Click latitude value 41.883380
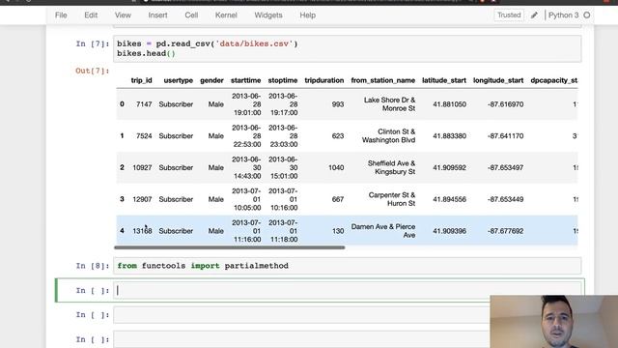Viewport: 618px width, 348px height. point(449,135)
